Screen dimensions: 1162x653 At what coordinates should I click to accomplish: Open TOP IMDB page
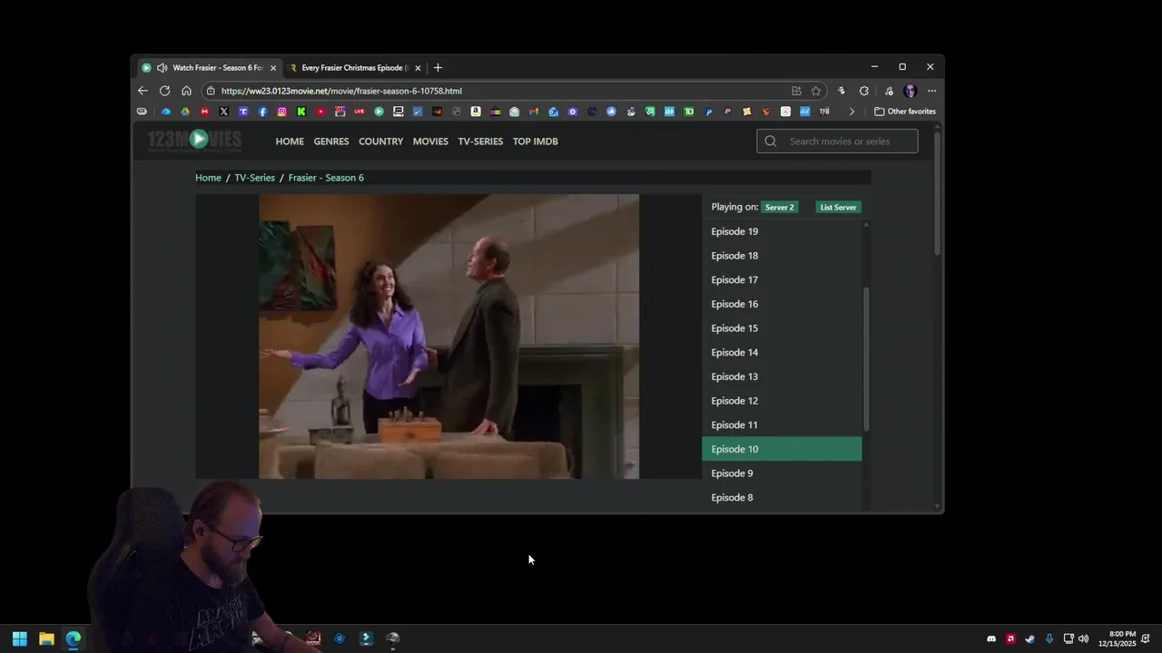[x=535, y=141]
